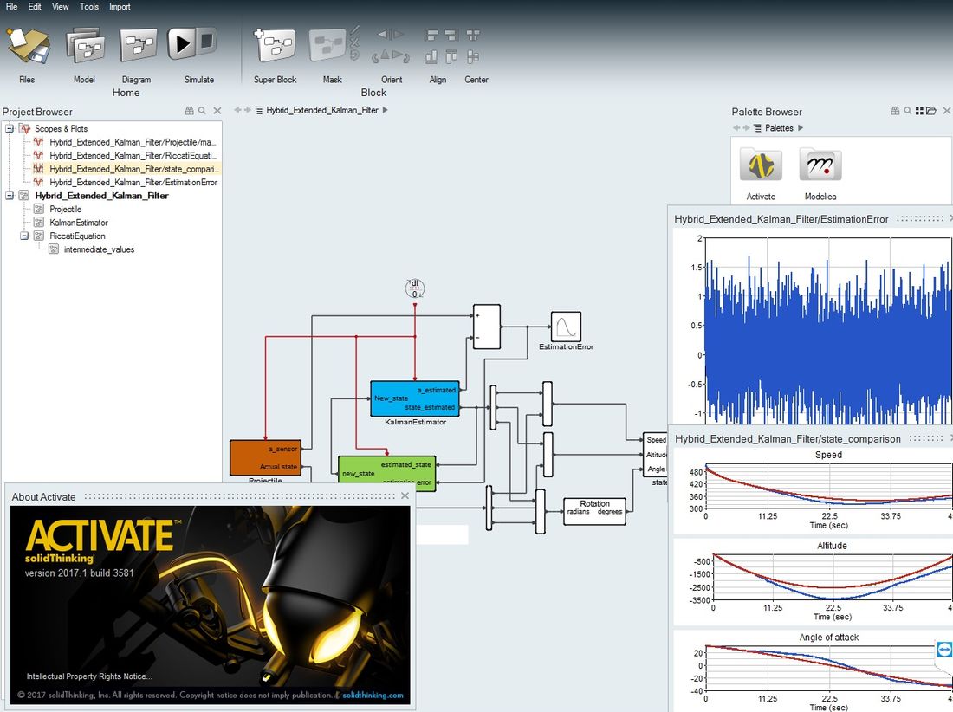The width and height of the screenshot is (953, 712).
Task: Click the blue KalmanEstimator block in diagram
Action: click(415, 398)
